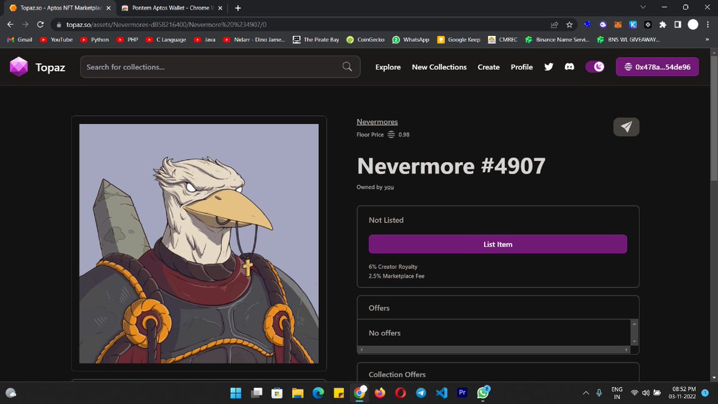This screenshot has height=404, width=718.
Task: Click the volume speaker tray icon
Action: (645, 393)
